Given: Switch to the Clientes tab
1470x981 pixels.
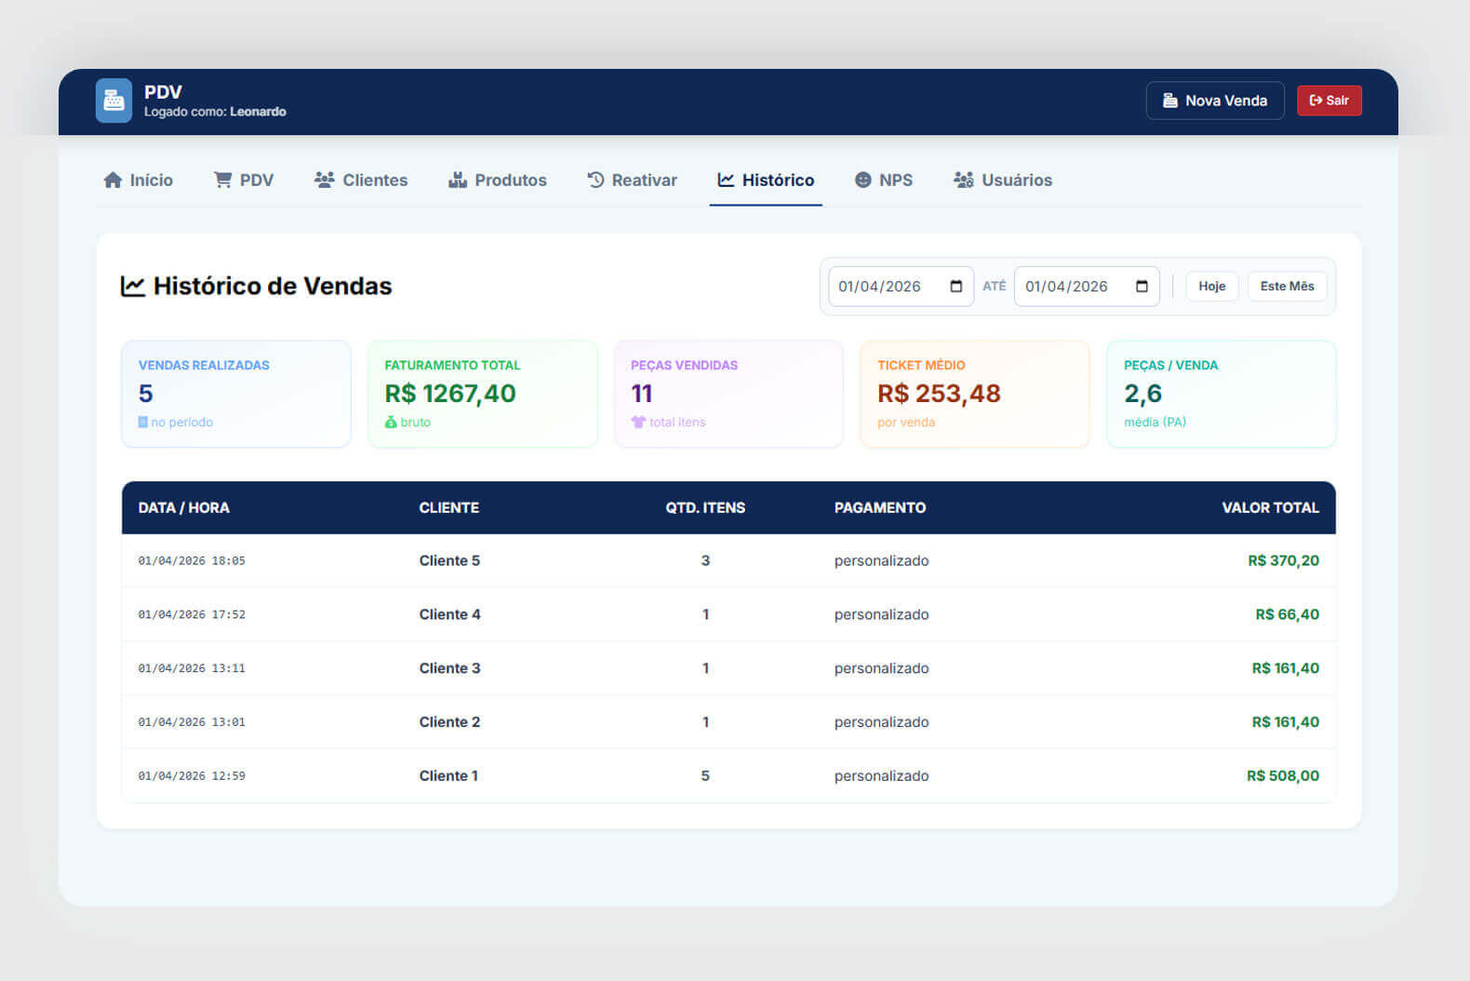Looking at the screenshot, I should click(x=361, y=180).
